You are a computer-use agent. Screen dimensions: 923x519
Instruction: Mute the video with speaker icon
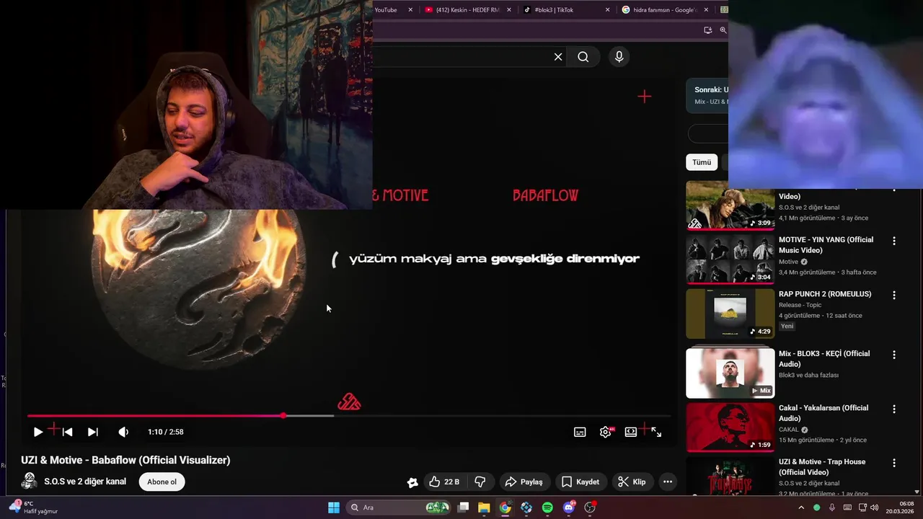(x=123, y=432)
